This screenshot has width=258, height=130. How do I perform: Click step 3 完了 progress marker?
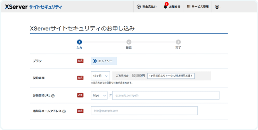click(x=178, y=42)
